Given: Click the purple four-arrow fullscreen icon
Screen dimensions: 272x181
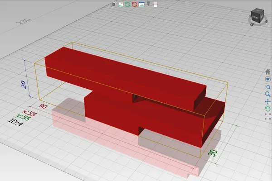Looking at the screenshot, I should point(268,116).
